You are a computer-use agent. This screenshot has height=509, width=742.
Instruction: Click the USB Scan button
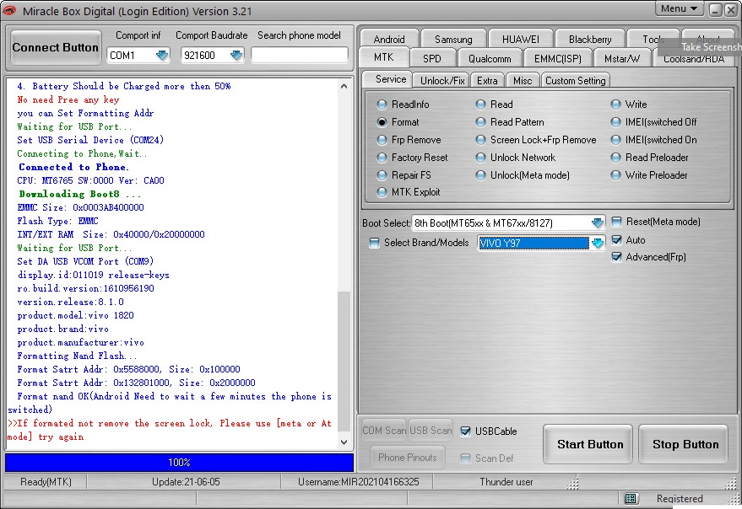(431, 431)
